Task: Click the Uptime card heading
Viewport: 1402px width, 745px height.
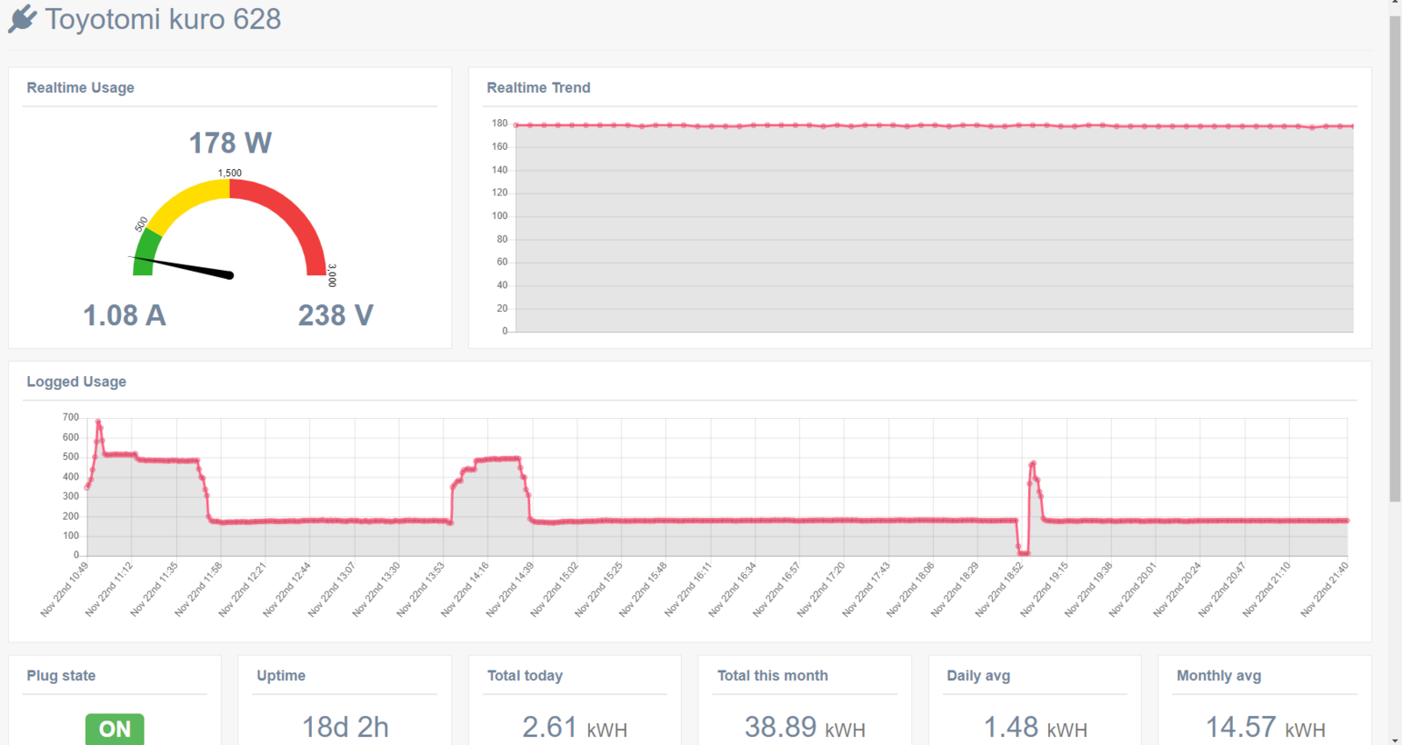Action: 281,676
